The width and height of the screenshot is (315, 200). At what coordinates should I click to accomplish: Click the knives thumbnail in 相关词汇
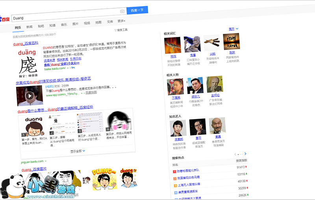(x=212, y=43)
